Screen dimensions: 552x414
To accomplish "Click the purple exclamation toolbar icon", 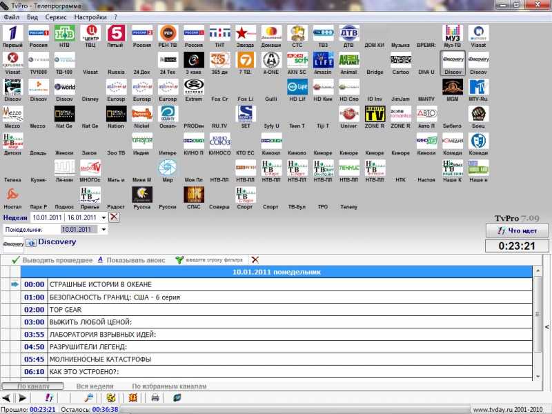I will [49, 398].
